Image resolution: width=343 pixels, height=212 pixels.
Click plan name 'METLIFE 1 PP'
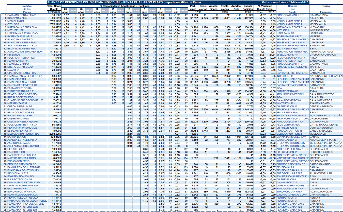pos(15,30)
